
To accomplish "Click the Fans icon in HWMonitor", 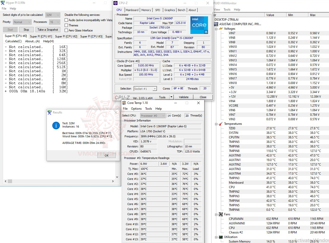I will pyautogui.click(x=221, y=214).
